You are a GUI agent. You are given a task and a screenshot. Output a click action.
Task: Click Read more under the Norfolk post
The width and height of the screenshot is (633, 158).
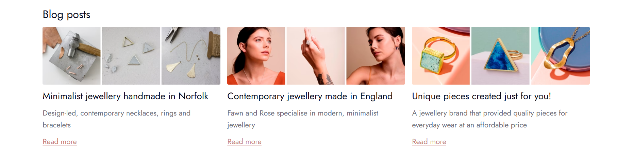tap(60, 142)
